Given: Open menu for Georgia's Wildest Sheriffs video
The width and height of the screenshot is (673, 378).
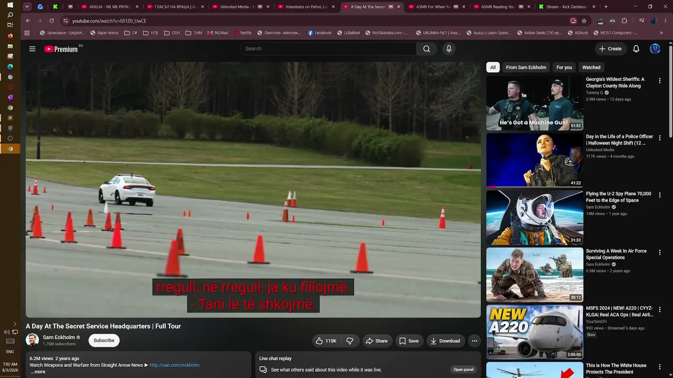Looking at the screenshot, I should (x=660, y=81).
